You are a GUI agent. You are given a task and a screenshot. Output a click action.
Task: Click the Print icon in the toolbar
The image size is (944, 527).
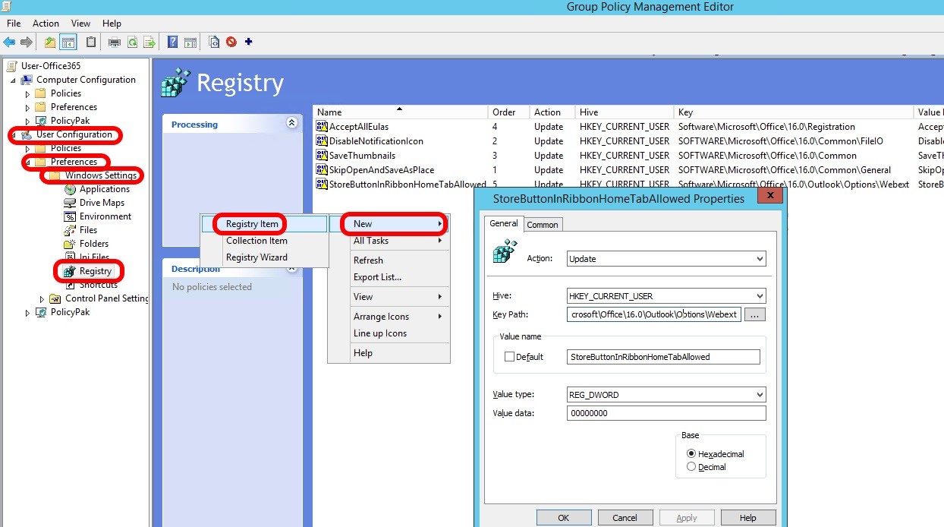114,43
